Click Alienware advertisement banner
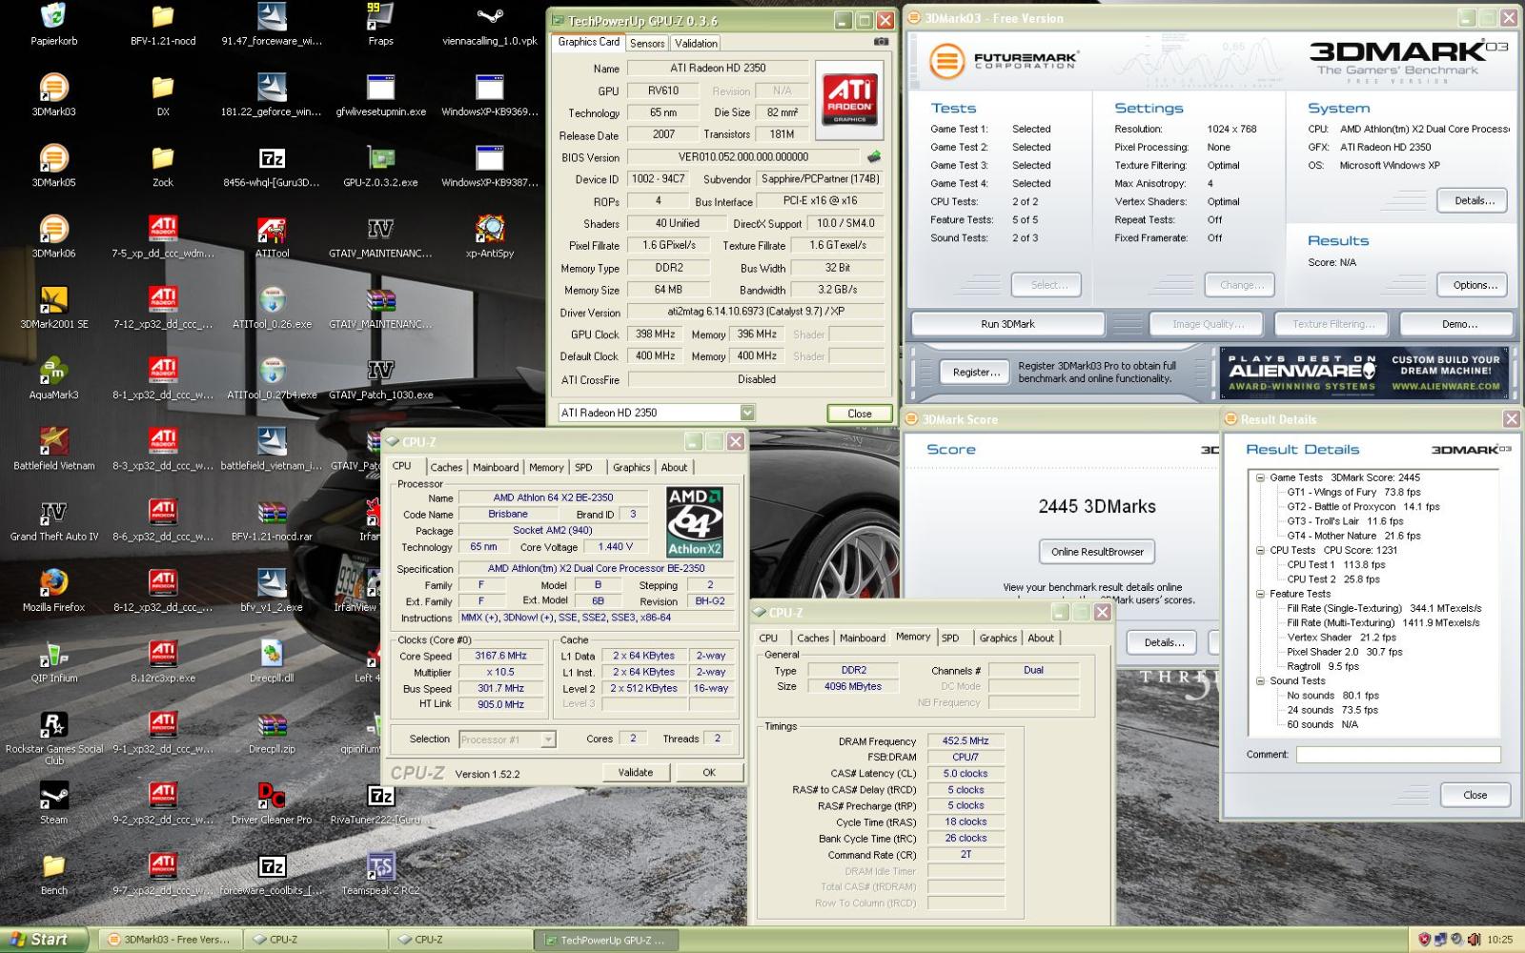Screen dimensions: 1525x953 coord(1363,373)
